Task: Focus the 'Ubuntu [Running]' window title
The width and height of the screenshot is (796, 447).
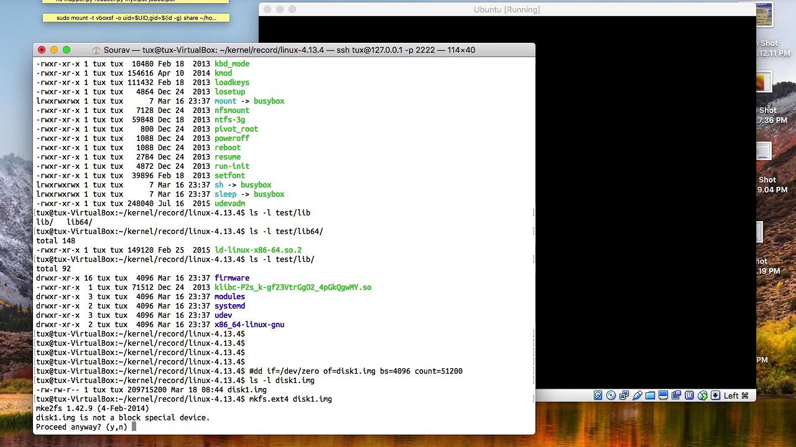Action: click(x=507, y=9)
